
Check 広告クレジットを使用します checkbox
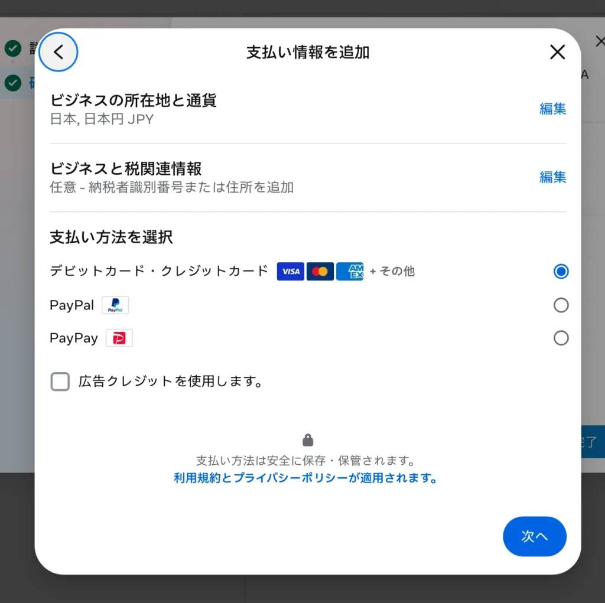[x=60, y=382]
